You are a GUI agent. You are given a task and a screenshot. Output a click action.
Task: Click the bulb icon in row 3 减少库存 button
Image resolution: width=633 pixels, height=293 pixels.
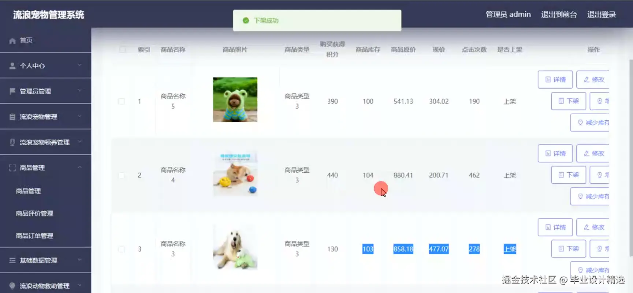(580, 270)
